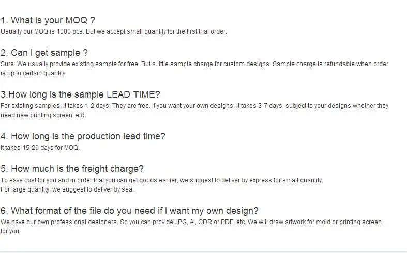The height and width of the screenshot is (253, 407).
Task: Click the production lead time question heading
Action: 83,136
